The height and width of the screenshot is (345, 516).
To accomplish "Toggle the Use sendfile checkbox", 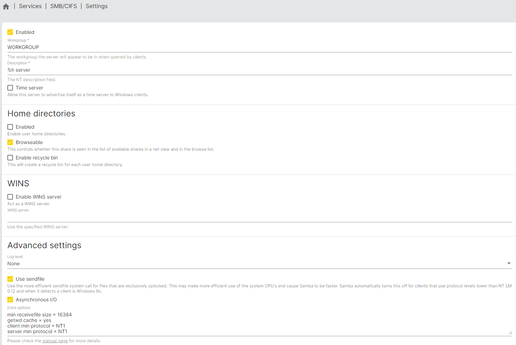I will (10, 279).
